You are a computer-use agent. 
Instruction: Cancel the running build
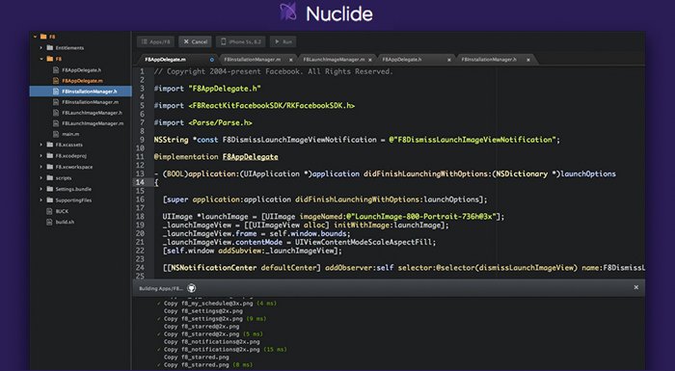click(195, 41)
